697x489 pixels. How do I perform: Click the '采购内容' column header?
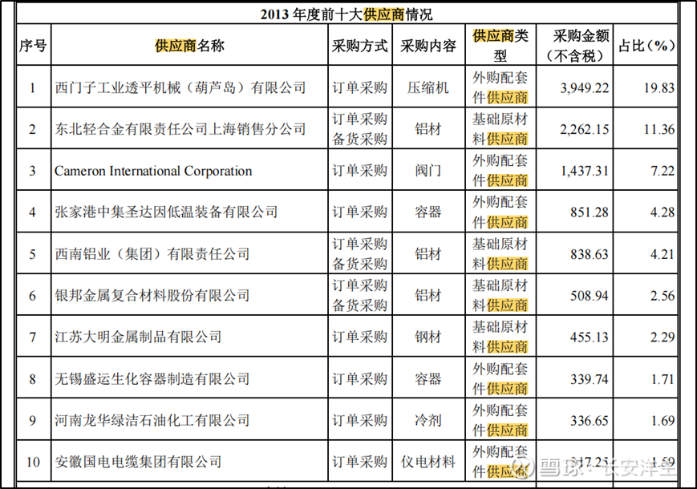(428, 46)
